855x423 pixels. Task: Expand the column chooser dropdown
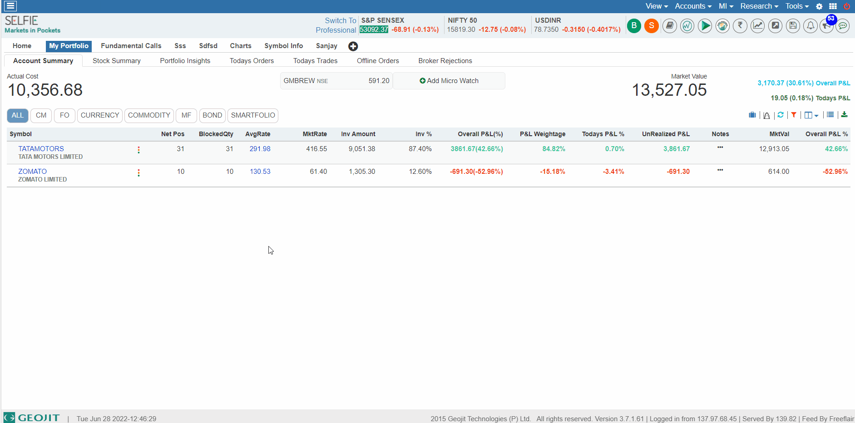click(x=811, y=115)
